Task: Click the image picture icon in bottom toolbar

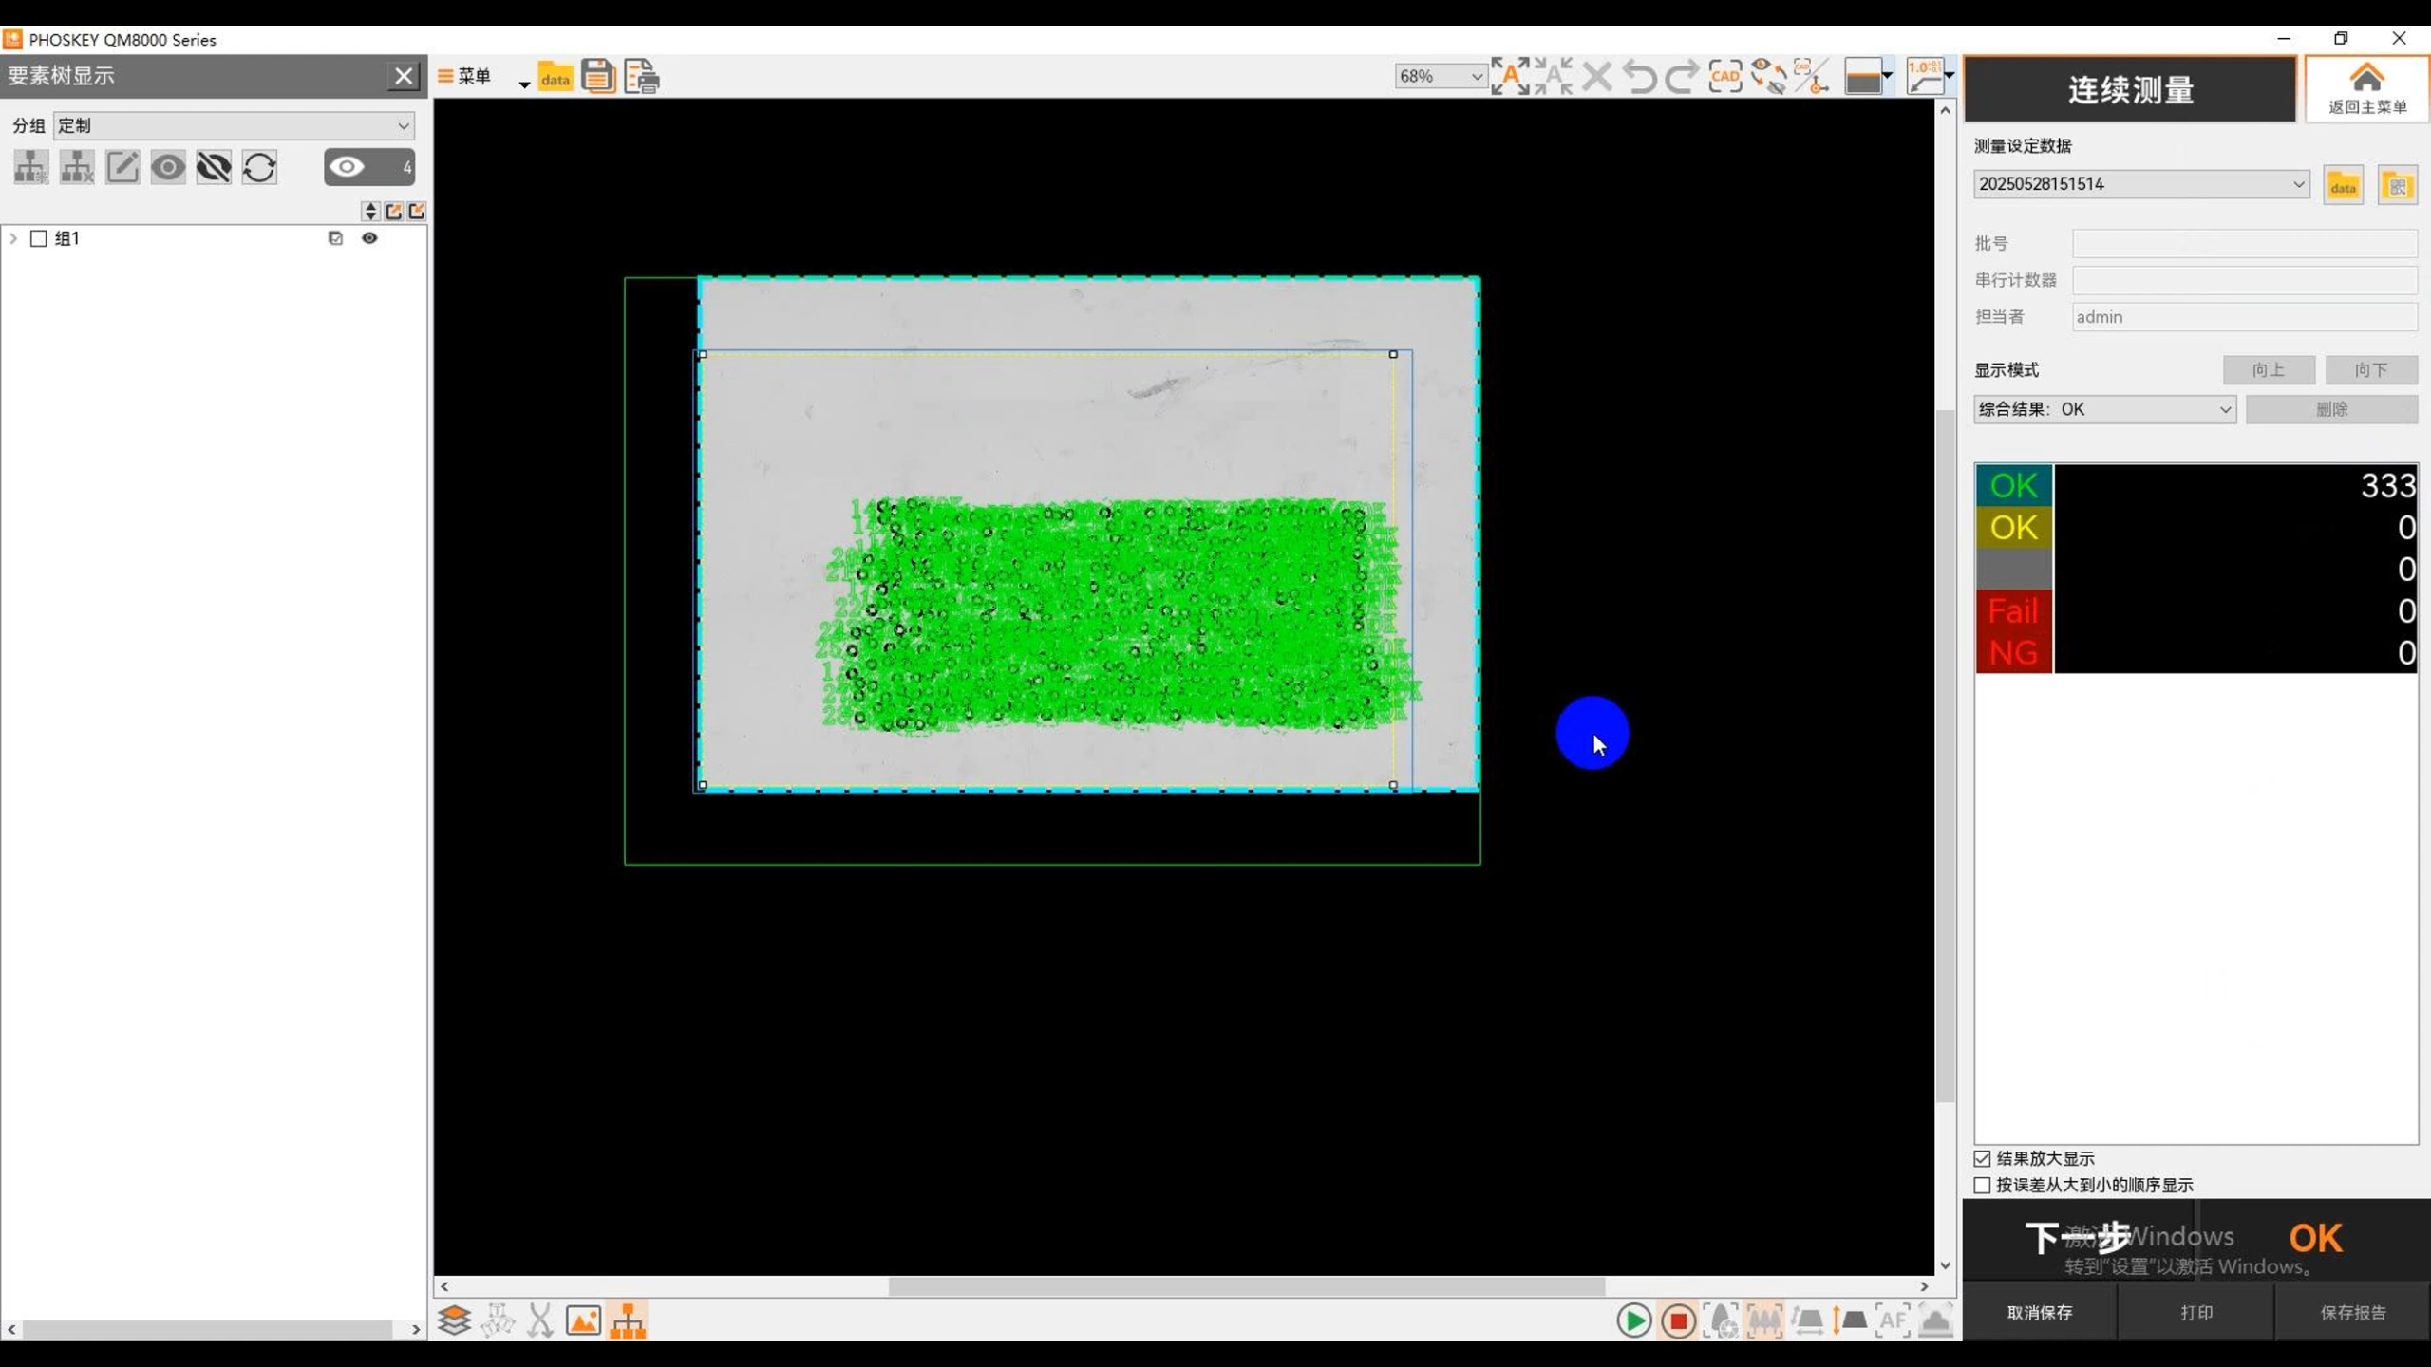Action: tap(583, 1320)
